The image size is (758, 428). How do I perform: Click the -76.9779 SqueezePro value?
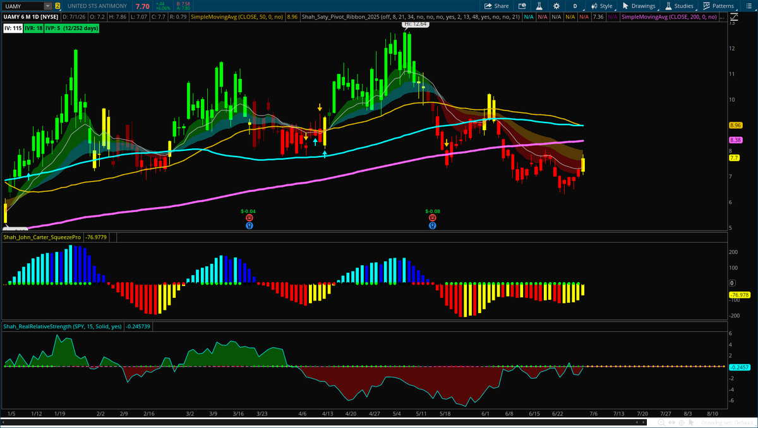97,237
